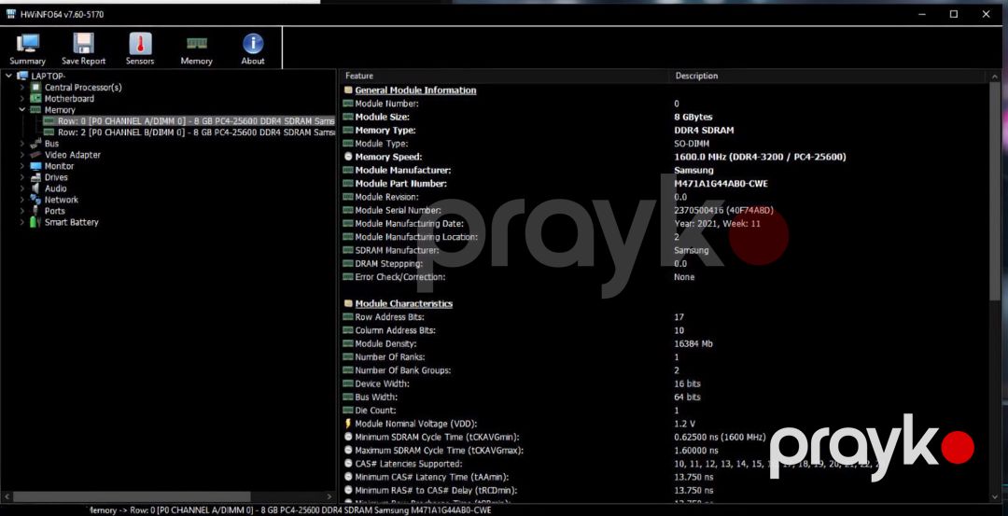Screen dimensions: 1008x516
Task: Click the Motherboard tree icon
Action: click(x=35, y=98)
